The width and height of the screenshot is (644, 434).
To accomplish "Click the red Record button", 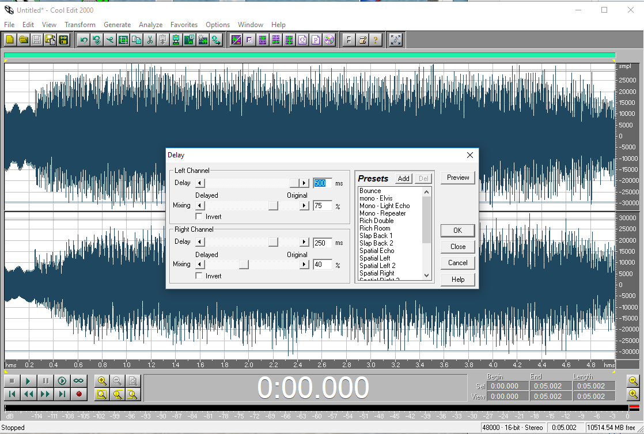I will [78, 394].
